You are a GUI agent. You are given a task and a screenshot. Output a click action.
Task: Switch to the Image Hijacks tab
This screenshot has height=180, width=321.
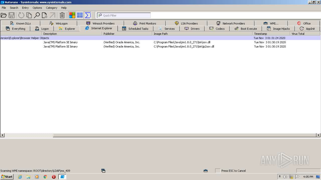[x=278, y=28]
